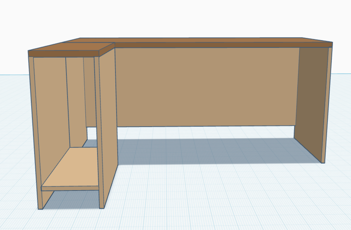Image resolution: width=351 pixels, height=230 pixels.
Task: Select the lower shelf's front edge
Action: pos(70,188)
